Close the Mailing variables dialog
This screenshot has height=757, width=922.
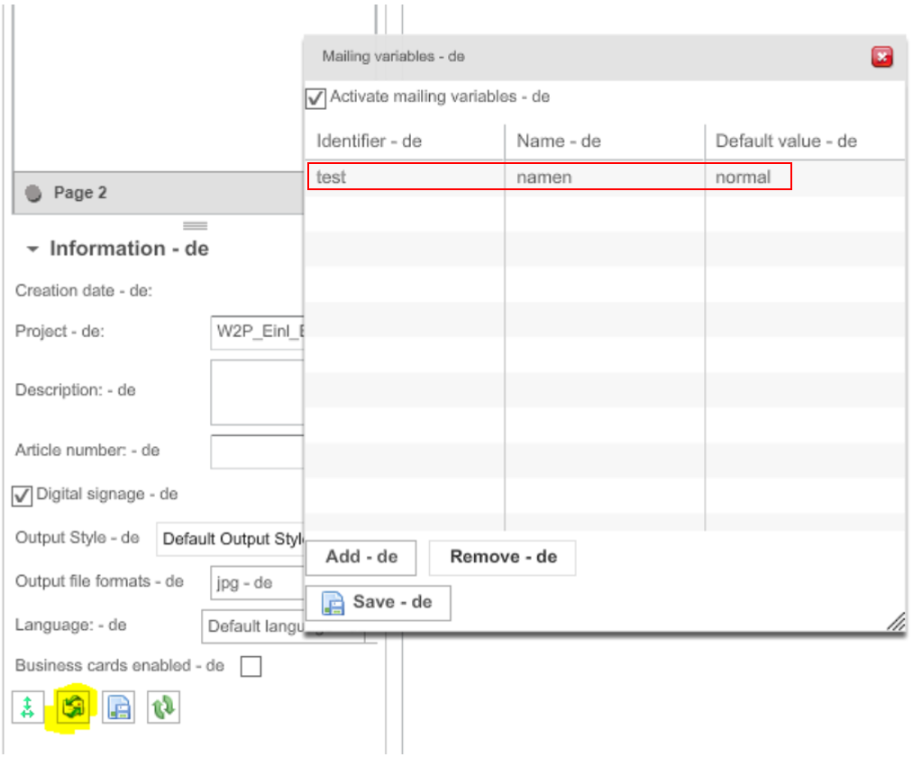click(881, 56)
